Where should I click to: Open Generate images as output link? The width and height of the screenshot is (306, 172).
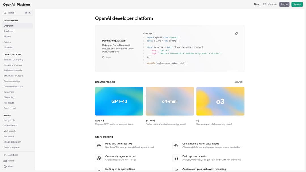(121, 156)
